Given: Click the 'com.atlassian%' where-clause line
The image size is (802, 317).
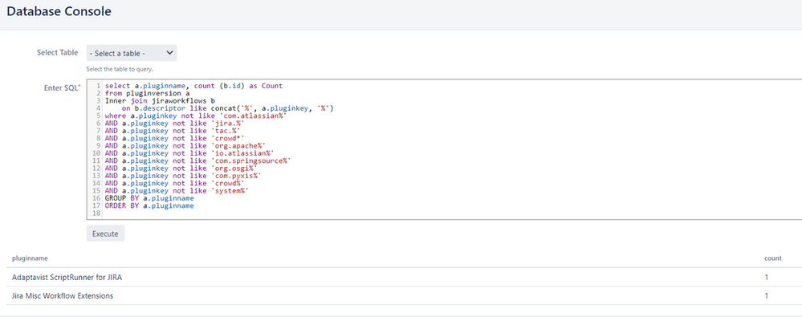Looking at the screenshot, I should [x=195, y=116].
